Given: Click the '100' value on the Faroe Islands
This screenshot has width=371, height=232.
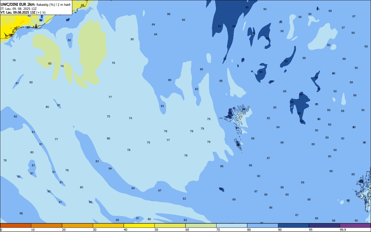Looking at the screenshot, I should (230, 113).
